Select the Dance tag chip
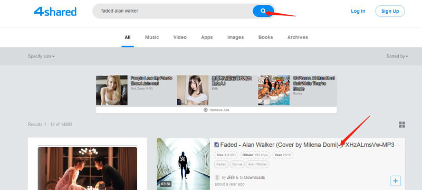Image resolution: width=422 pixels, height=190 pixels. point(237,164)
